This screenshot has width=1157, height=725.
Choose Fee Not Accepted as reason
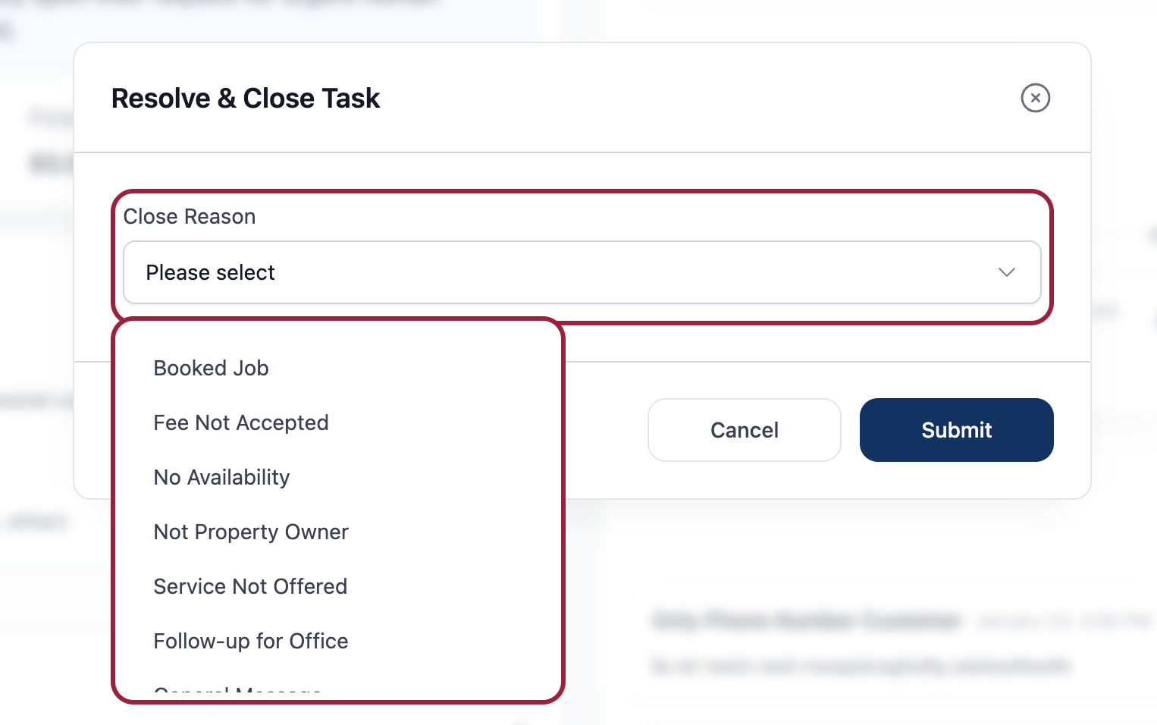click(240, 423)
